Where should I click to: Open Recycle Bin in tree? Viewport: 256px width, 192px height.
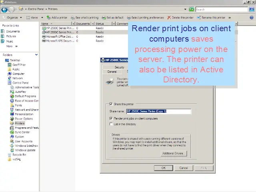[x=17, y=155]
